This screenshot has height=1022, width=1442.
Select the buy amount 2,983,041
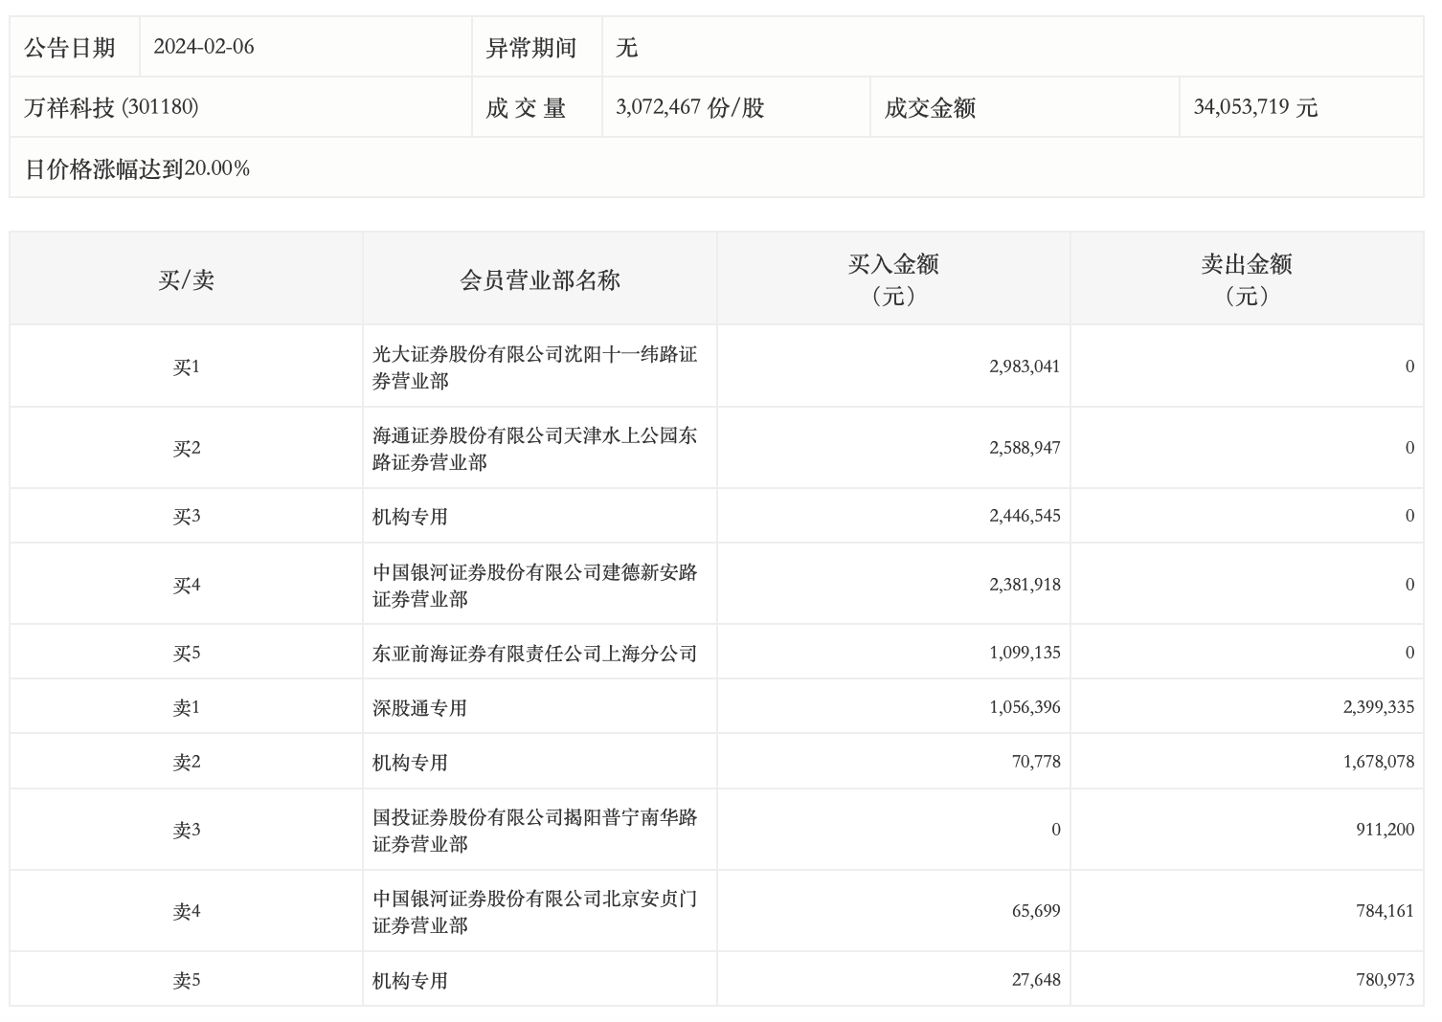pos(1025,367)
